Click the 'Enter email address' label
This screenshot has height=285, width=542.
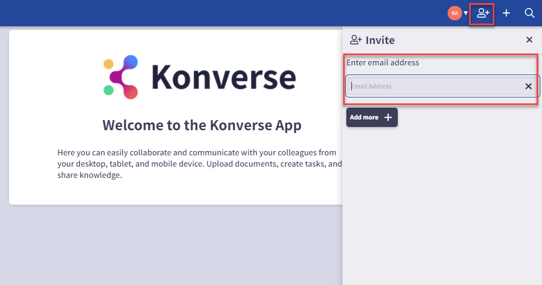pos(383,63)
